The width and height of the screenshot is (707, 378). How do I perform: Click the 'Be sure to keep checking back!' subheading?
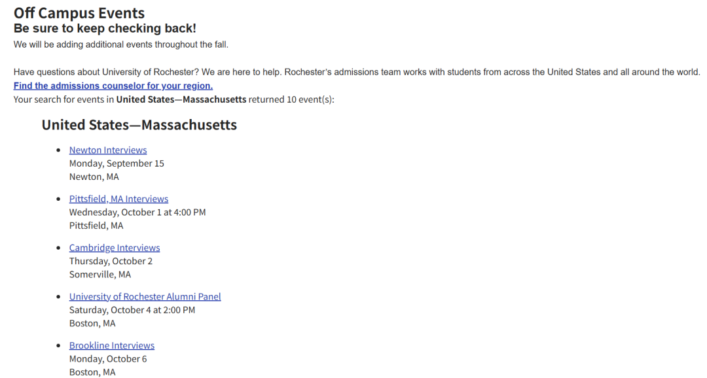pos(105,28)
